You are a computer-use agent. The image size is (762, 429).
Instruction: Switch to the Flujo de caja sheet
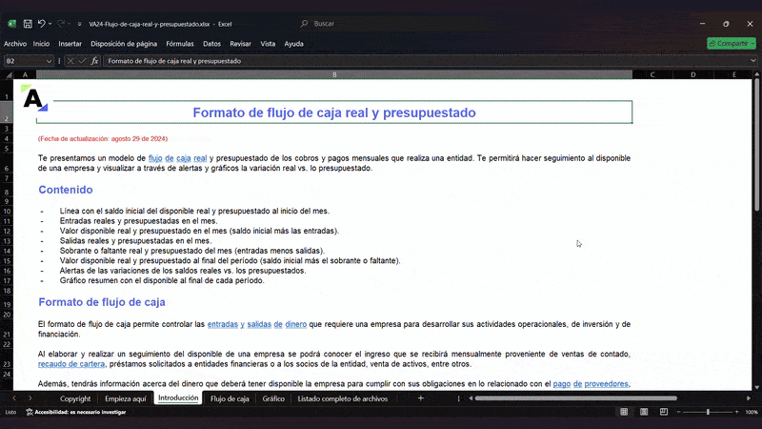230,398
